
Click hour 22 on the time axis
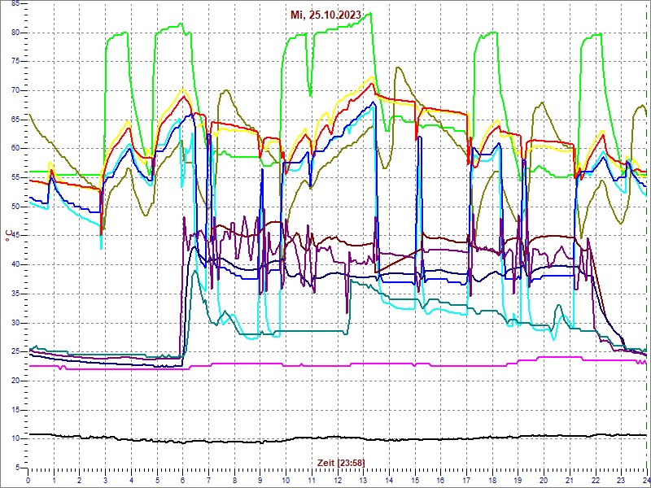point(596,479)
